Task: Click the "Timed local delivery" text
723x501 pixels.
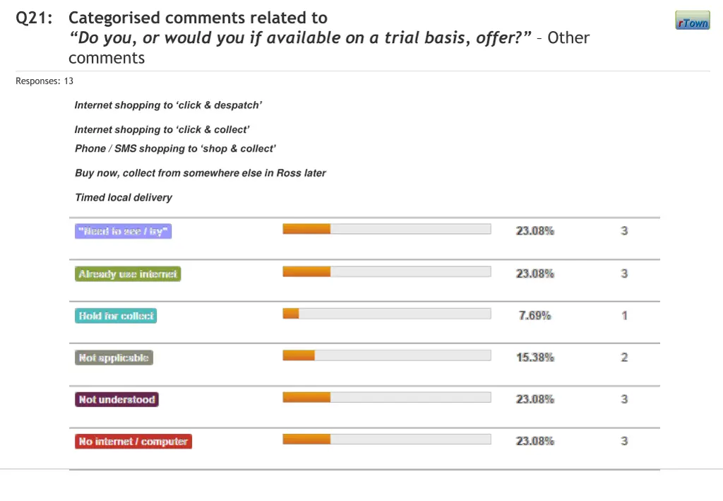Action: tap(124, 198)
